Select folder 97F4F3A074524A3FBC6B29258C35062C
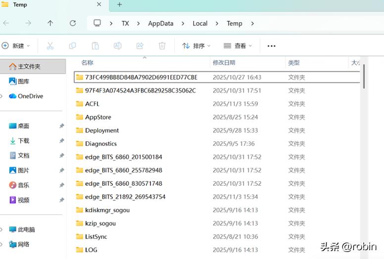 (217, 90)
